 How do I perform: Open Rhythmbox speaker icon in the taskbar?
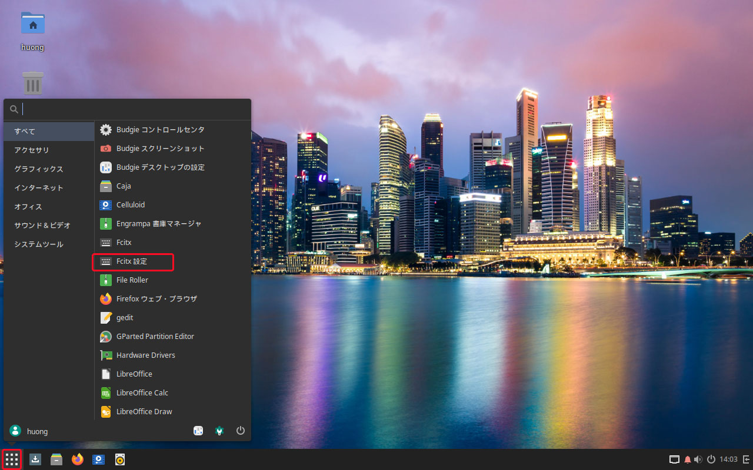[120, 459]
